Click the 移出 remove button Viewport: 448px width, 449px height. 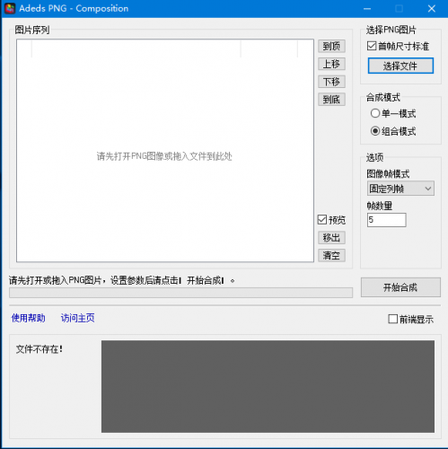click(x=331, y=238)
